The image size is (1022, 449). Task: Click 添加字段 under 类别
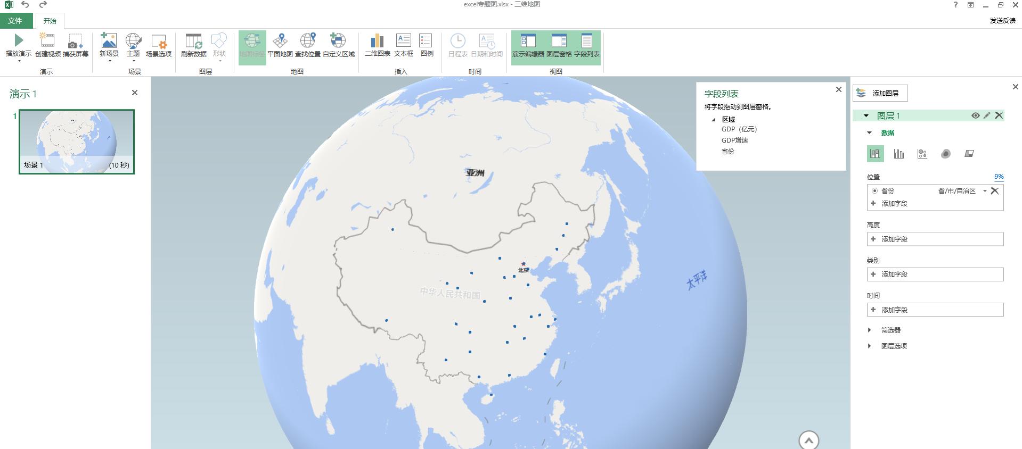tap(935, 275)
